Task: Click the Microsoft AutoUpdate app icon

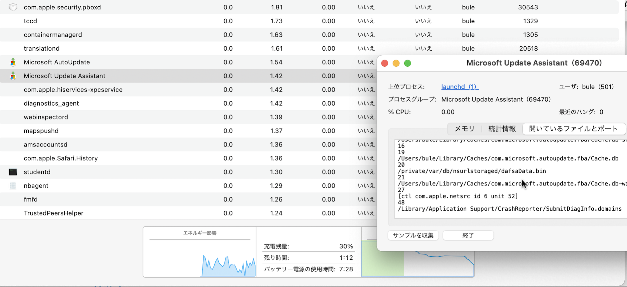Action: point(13,62)
